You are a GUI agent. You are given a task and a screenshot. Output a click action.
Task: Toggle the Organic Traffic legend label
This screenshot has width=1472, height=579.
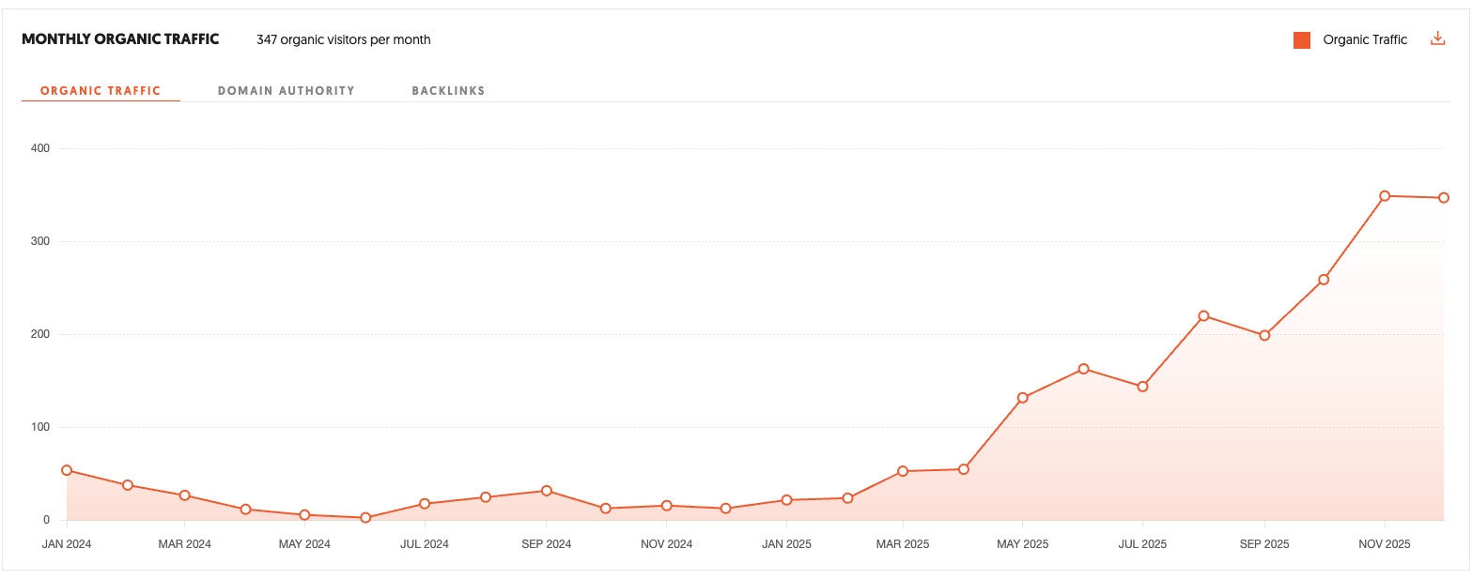pos(1364,39)
